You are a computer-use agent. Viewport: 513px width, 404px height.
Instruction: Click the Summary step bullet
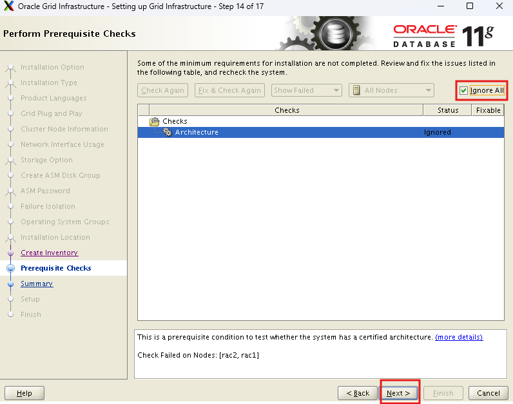tap(10, 284)
